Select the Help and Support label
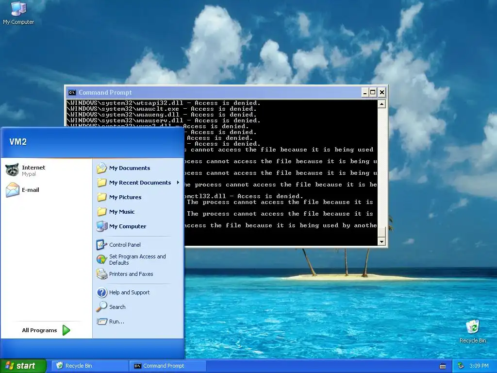Image resolution: width=497 pixels, height=373 pixels. 129,292
